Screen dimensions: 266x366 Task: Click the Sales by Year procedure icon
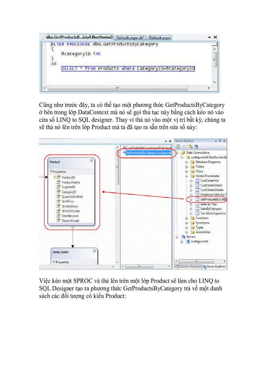(x=197, y=204)
